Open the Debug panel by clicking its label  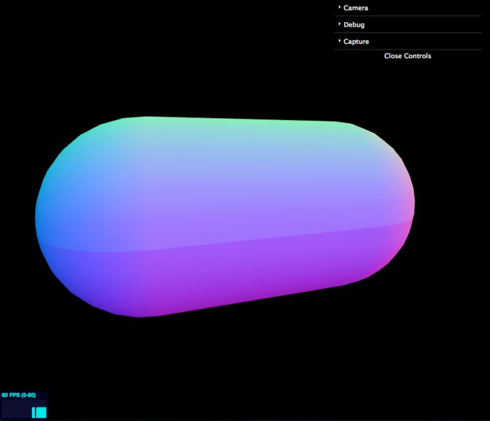[x=355, y=24]
